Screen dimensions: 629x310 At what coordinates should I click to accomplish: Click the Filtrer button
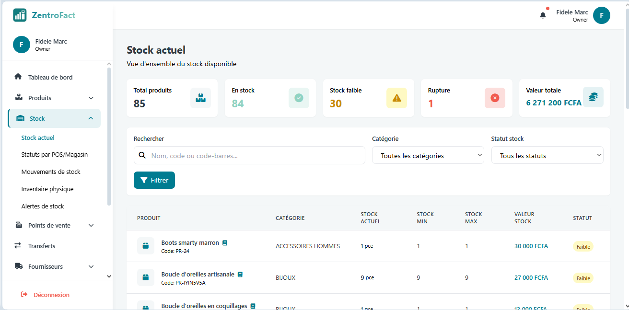coord(154,180)
